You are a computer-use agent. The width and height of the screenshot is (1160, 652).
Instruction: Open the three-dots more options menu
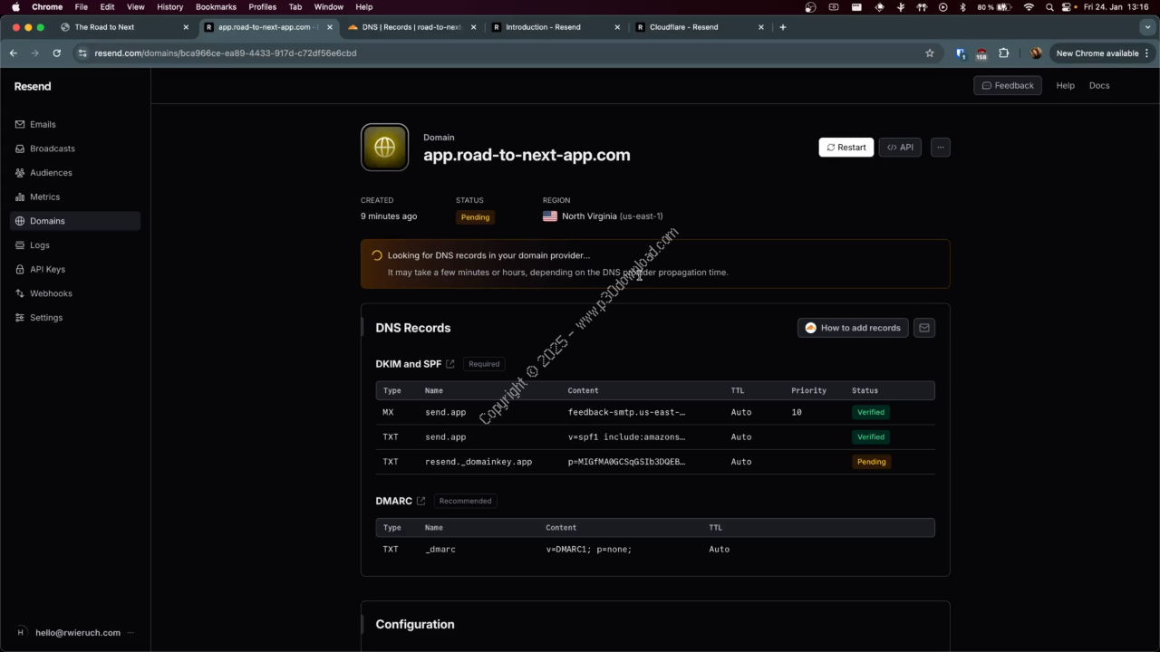(x=940, y=147)
